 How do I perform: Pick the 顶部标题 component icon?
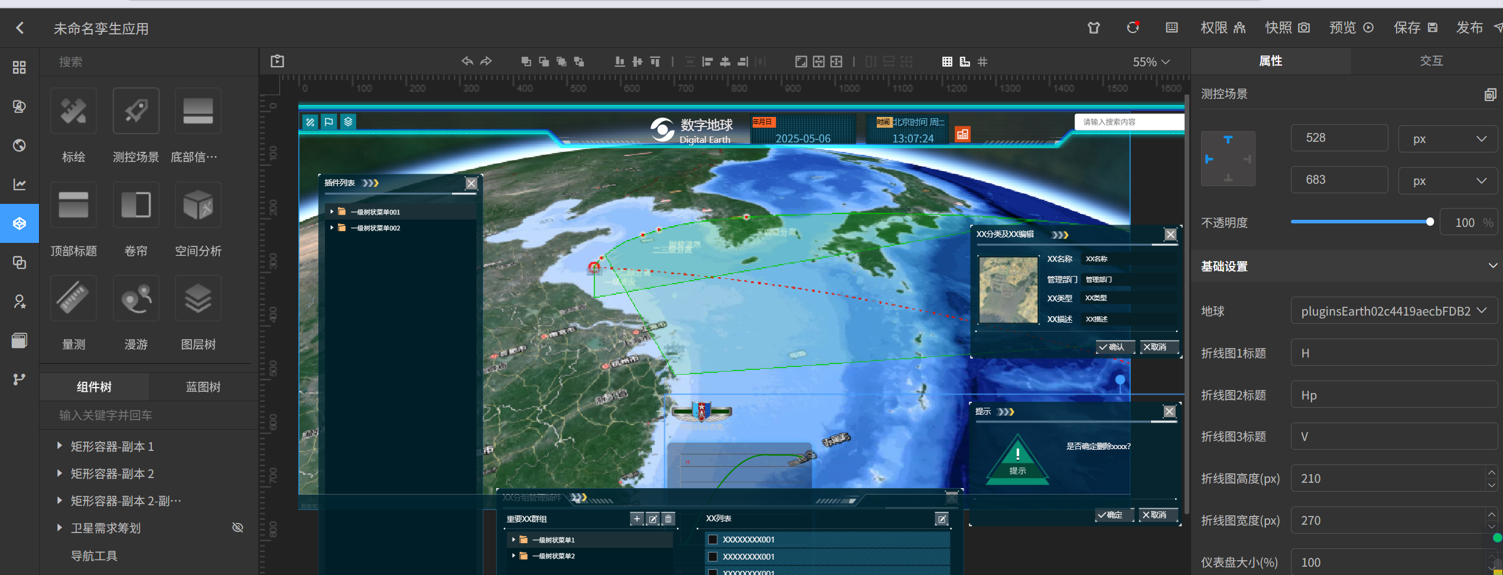[73, 204]
